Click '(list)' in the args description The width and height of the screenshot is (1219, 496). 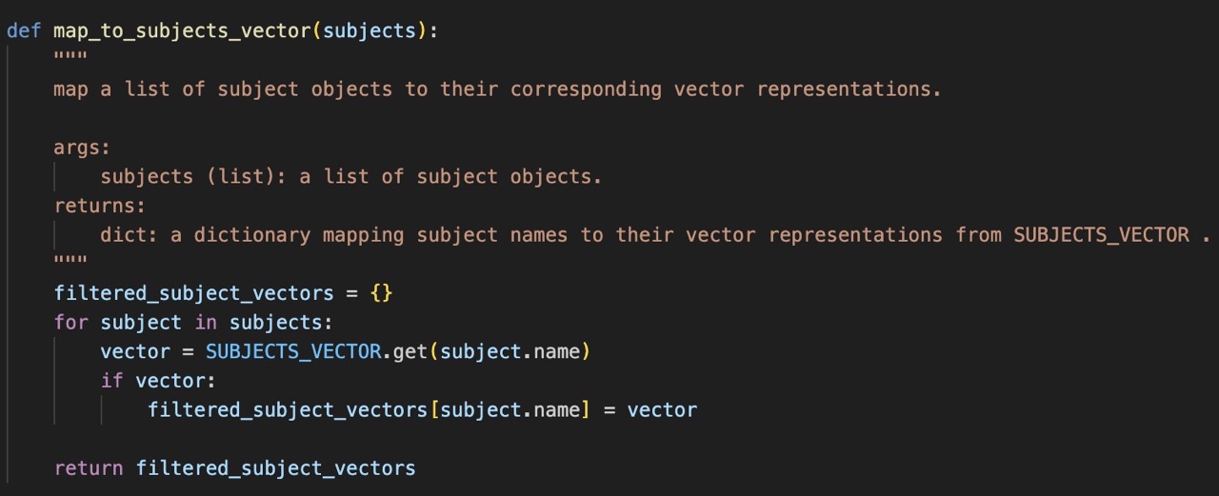pyautogui.click(x=252, y=177)
